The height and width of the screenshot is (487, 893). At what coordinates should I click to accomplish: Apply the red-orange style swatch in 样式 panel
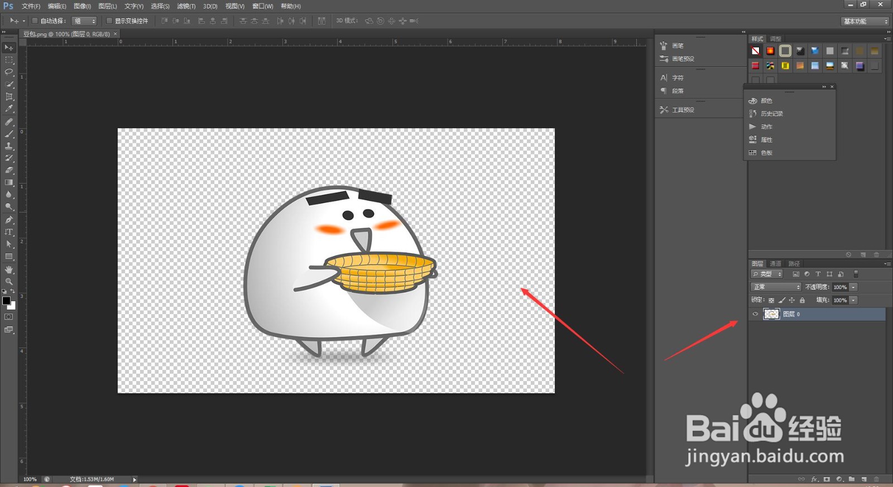(x=770, y=51)
